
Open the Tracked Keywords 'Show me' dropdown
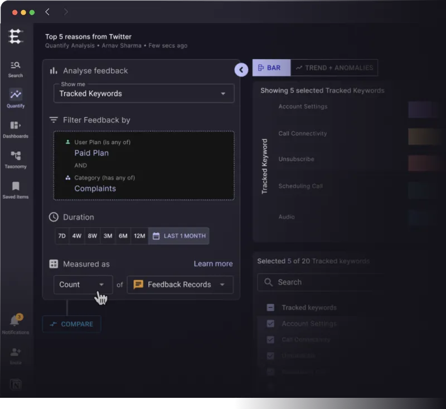143,93
